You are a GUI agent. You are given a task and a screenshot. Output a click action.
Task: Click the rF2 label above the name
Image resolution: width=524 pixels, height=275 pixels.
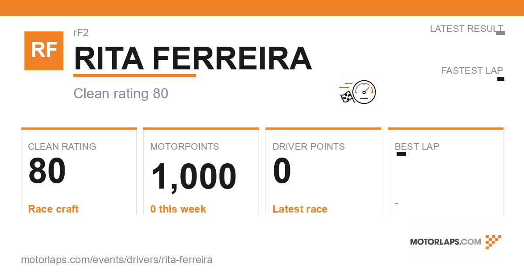[81, 33]
